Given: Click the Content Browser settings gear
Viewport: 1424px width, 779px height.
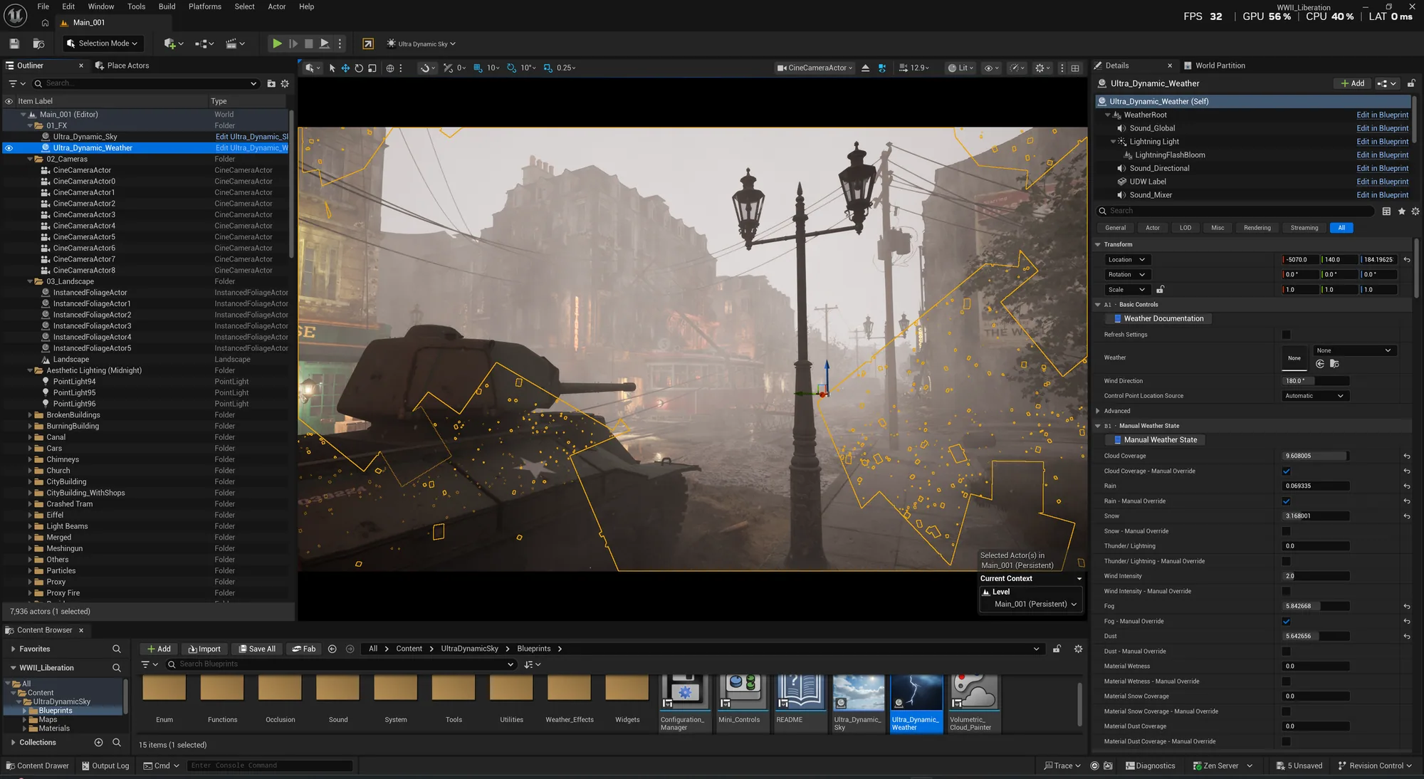Looking at the screenshot, I should 1078,649.
